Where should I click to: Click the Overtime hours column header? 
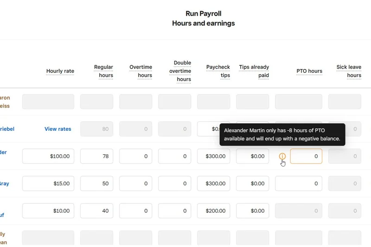pos(141,71)
